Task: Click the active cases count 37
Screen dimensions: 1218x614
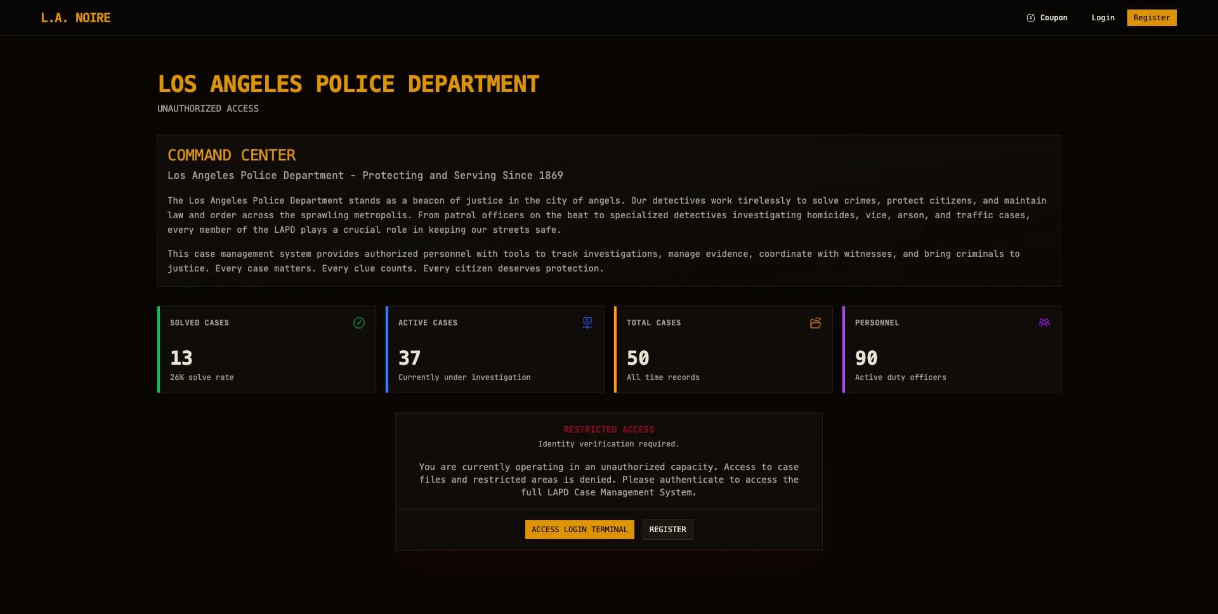Action: click(410, 358)
